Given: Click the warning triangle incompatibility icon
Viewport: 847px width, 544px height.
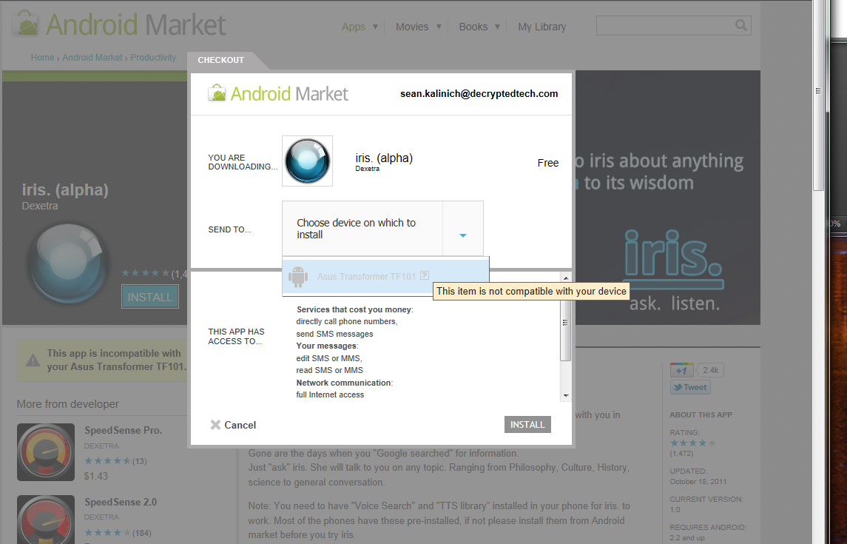Looking at the screenshot, I should [33, 360].
